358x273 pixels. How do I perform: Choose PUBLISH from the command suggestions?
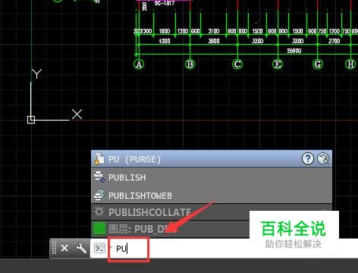tap(212, 177)
